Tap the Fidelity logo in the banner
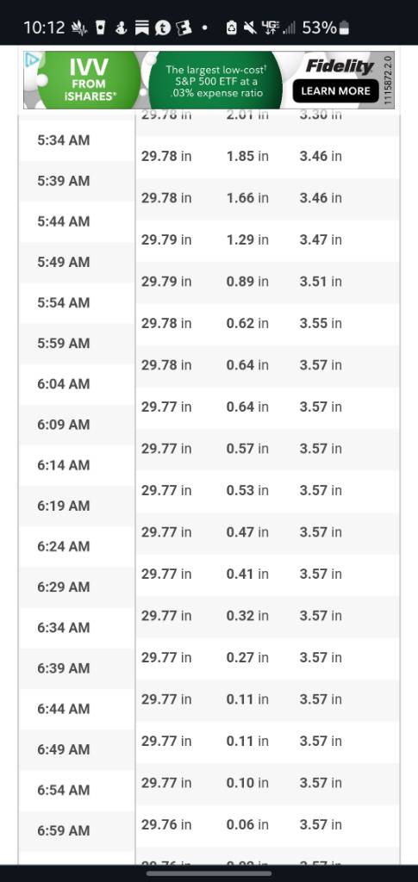Image resolution: width=418 pixels, height=882 pixels. [340, 66]
